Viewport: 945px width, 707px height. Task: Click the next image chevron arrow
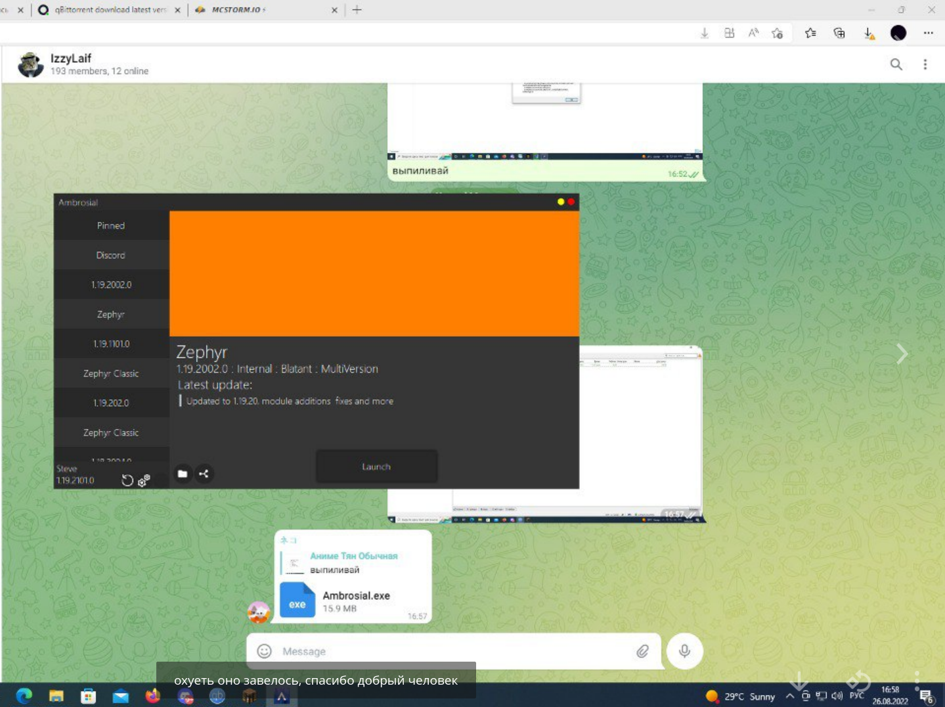(902, 353)
